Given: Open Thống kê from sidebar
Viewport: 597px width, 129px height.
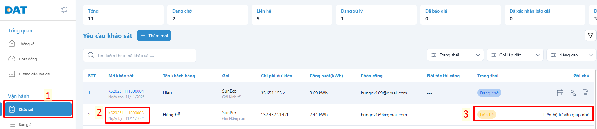Looking at the screenshot, I should point(26,44).
